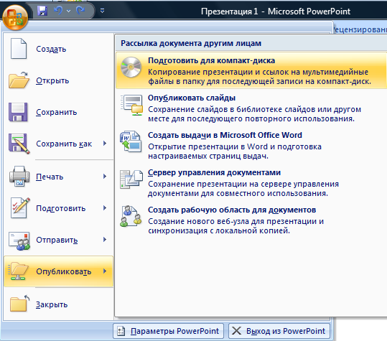
Task: Click the Word handouts icon
Action: click(x=131, y=141)
